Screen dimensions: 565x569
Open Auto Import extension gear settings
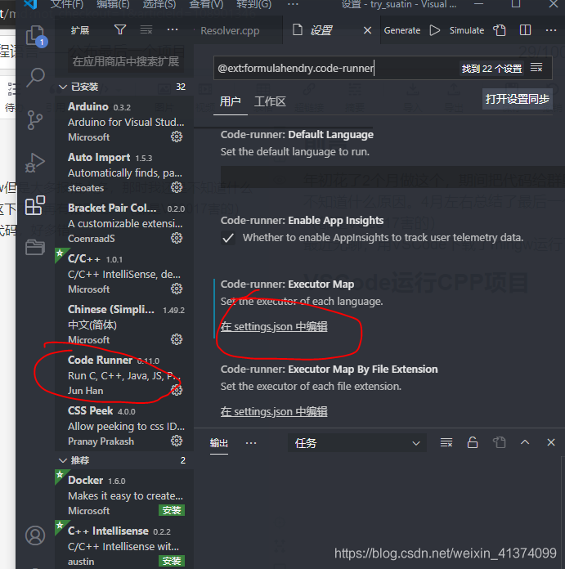[x=177, y=187]
